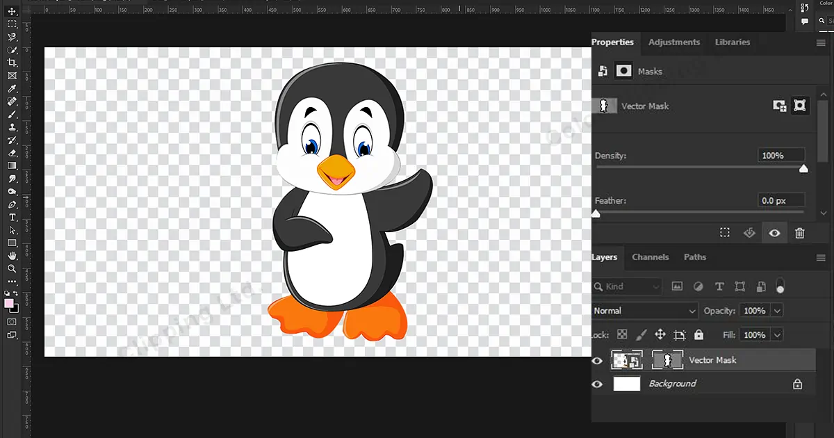Image resolution: width=834 pixels, height=438 pixels.
Task: Apply the Lock All padlock option
Action: [698, 334]
